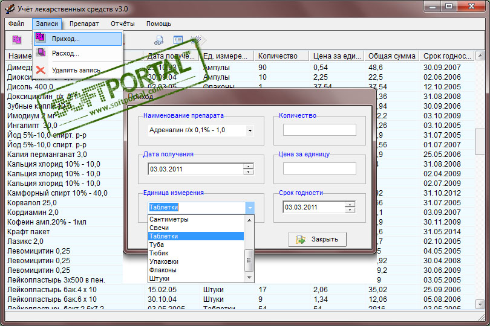This screenshot has width=490, height=326.
Task: Click the main table scrollbar down arrow
Action: click(480, 304)
